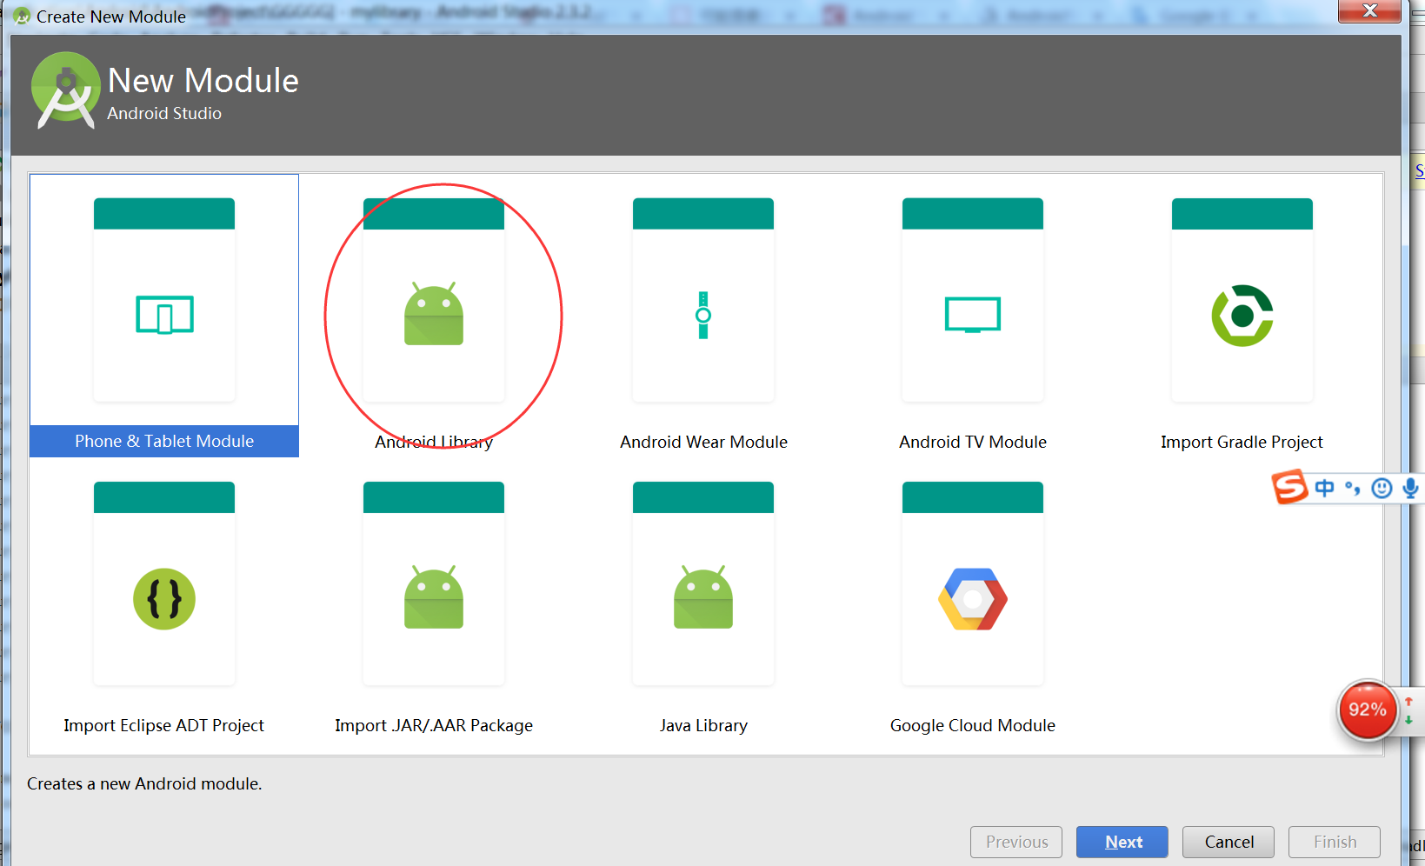Select the Import .JAR/.AAR Package icon
The height and width of the screenshot is (866, 1425).
(x=433, y=598)
